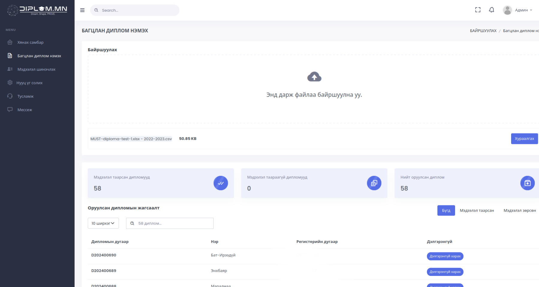Open notifications bell
539x287 pixels.
(492, 10)
